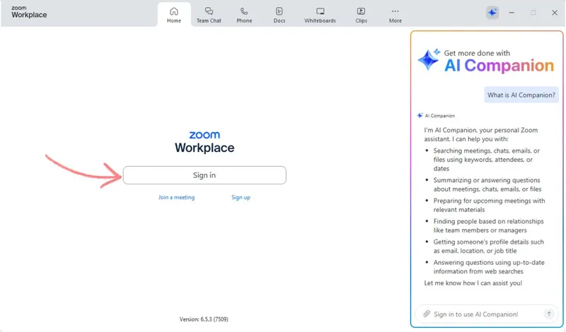566x332 pixels.
Task: Click the Join a meeting link
Action: [x=176, y=197]
